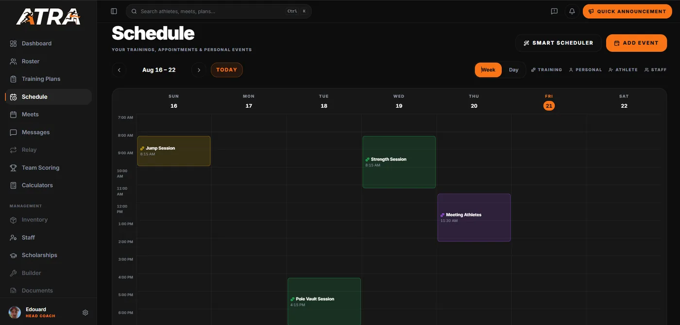Click the Add Event button
The width and height of the screenshot is (680, 325).
click(x=637, y=43)
